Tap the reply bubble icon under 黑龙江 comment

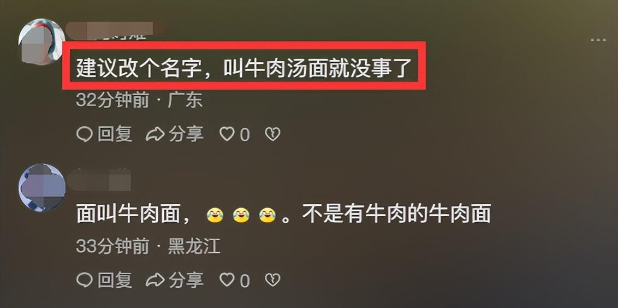coord(84,280)
